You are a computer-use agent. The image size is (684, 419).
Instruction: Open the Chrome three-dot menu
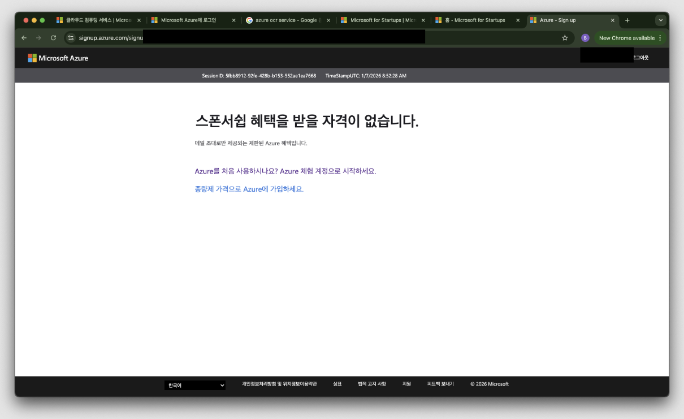tap(660, 38)
